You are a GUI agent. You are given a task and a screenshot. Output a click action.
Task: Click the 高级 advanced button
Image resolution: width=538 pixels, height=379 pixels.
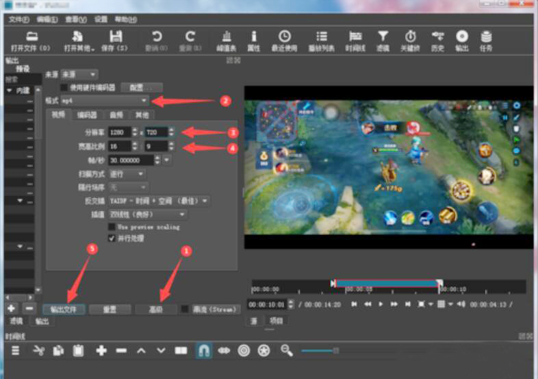pyautogui.click(x=156, y=309)
